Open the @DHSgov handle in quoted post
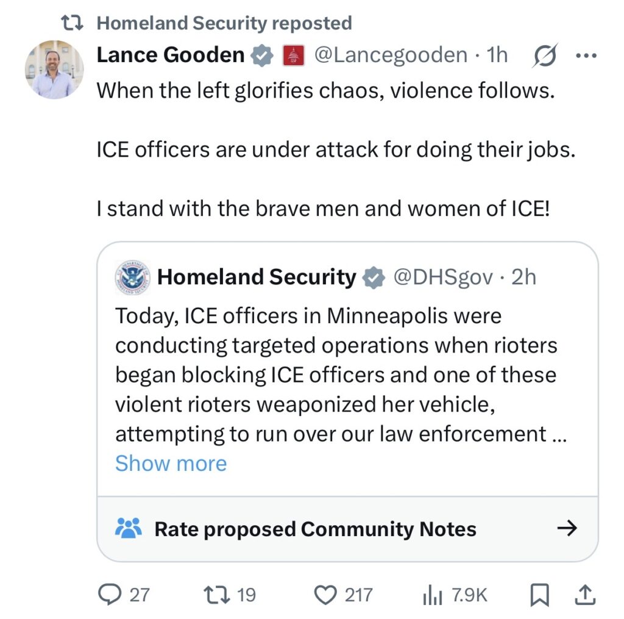 pos(443,277)
